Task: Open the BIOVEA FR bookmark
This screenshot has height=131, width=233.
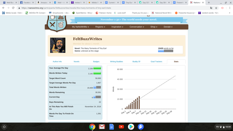Action: (36, 13)
